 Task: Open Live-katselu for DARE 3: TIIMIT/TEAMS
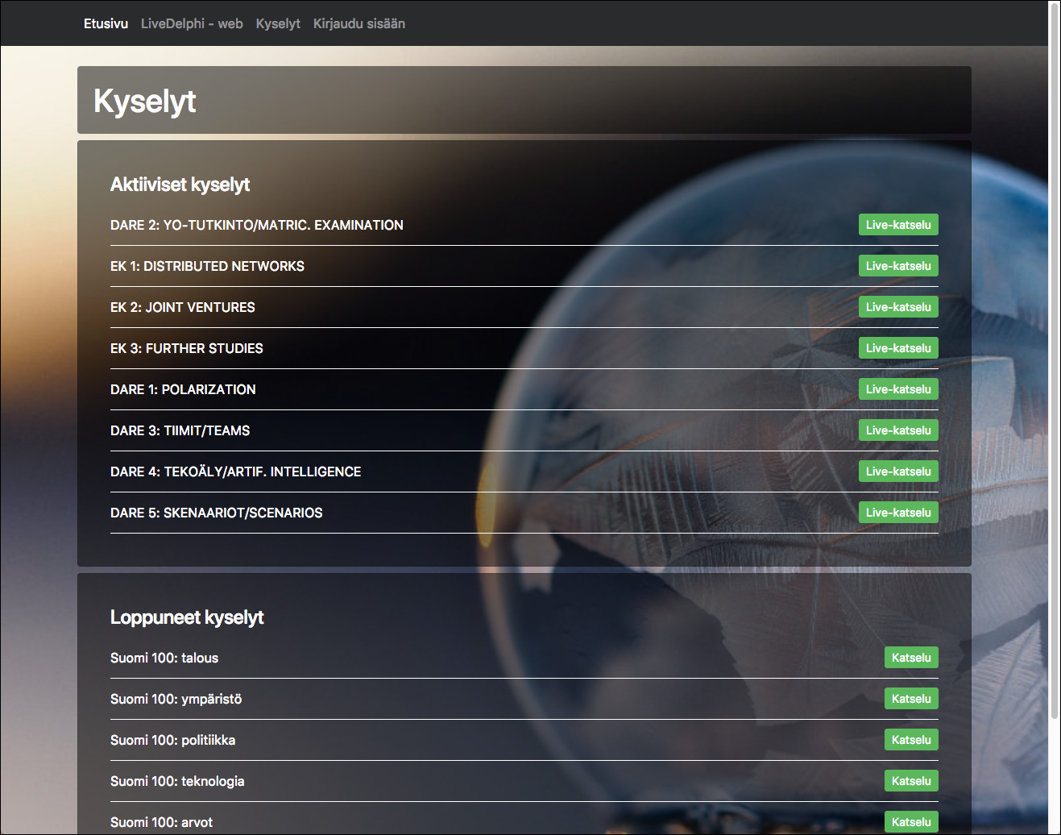(x=898, y=430)
